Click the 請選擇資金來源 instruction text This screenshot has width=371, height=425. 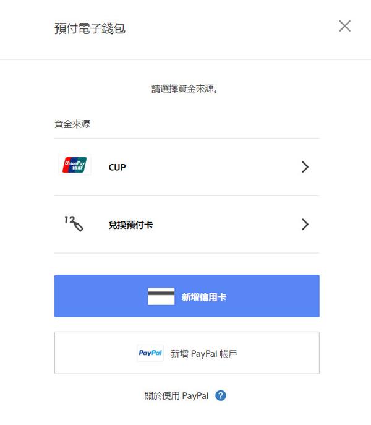pos(185,88)
